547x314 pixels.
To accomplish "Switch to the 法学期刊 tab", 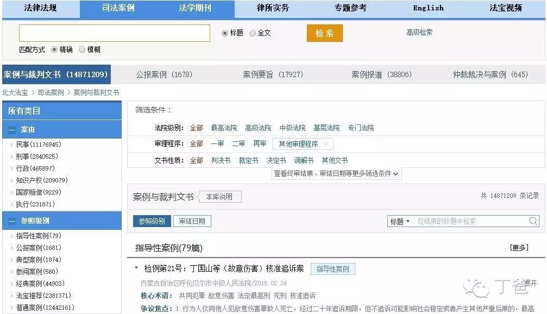I will point(194,8).
